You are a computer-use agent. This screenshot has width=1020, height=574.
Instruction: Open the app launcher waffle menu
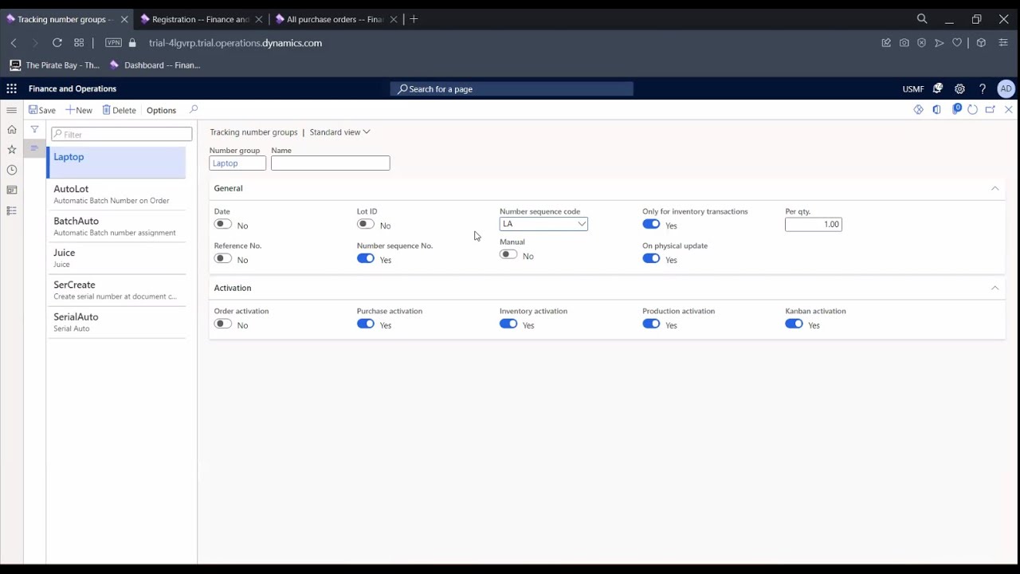coord(11,88)
